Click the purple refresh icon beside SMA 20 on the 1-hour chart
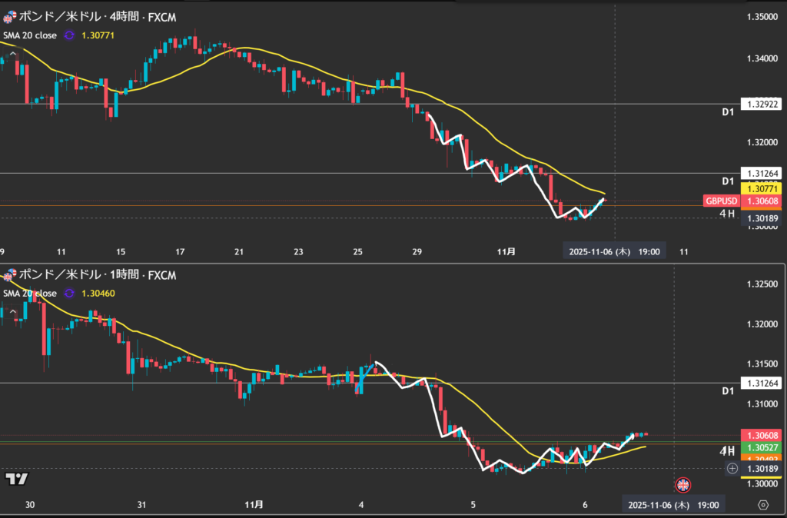Image resolution: width=787 pixels, height=518 pixels. [x=70, y=293]
